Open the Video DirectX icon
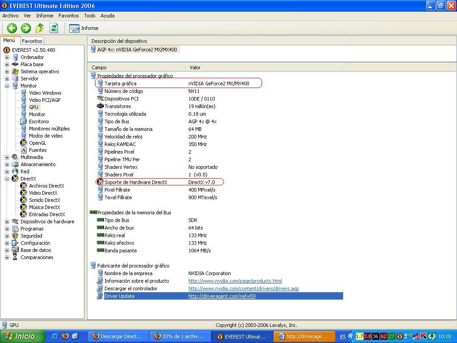 (x=24, y=193)
